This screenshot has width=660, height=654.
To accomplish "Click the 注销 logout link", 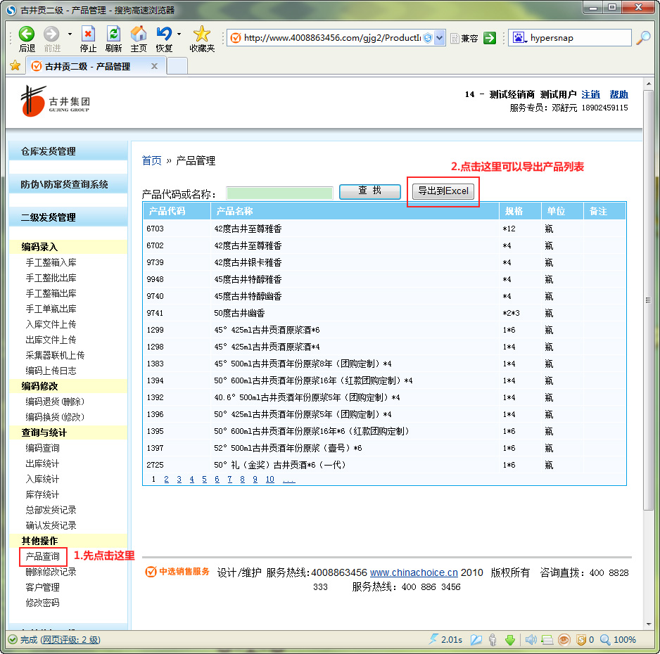I will click(x=590, y=94).
